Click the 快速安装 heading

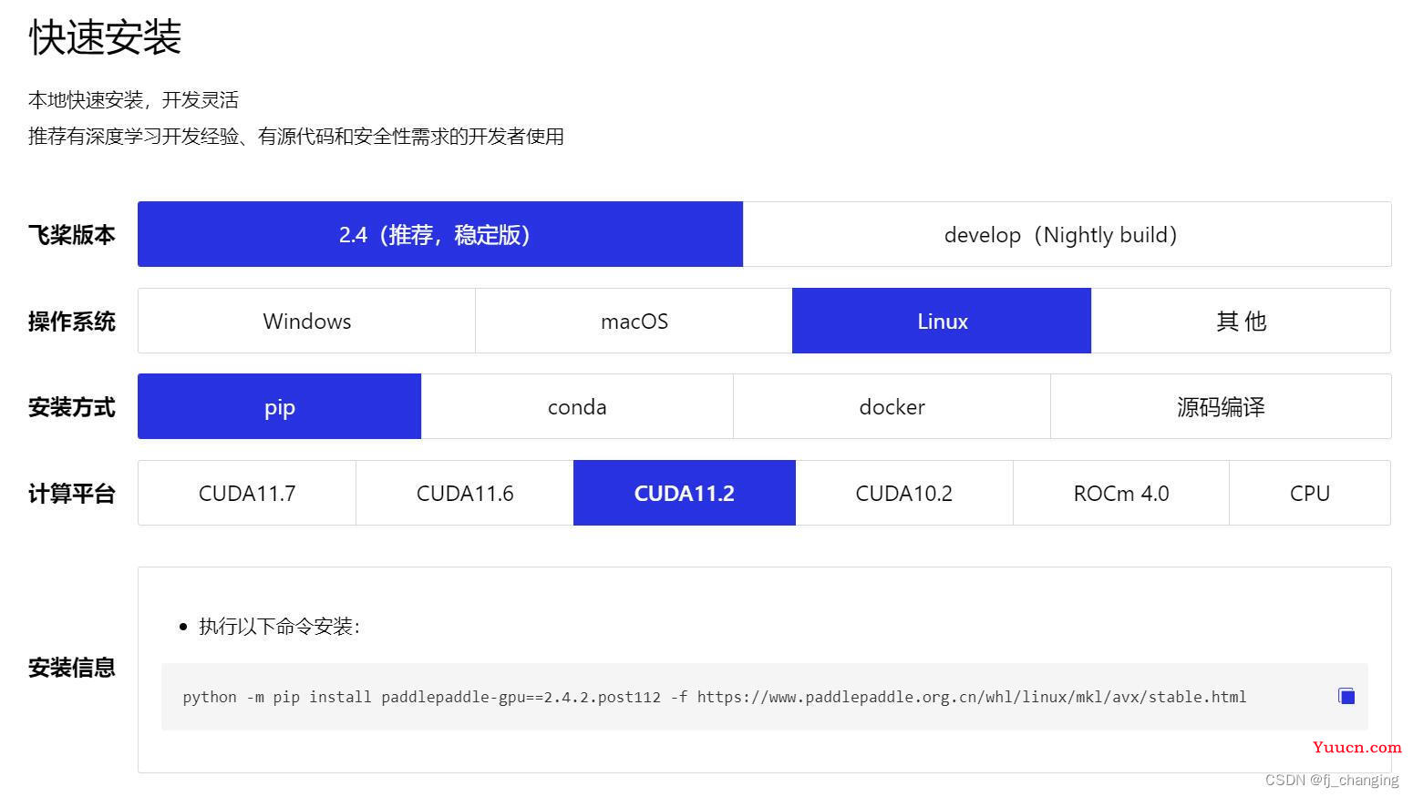pos(105,37)
